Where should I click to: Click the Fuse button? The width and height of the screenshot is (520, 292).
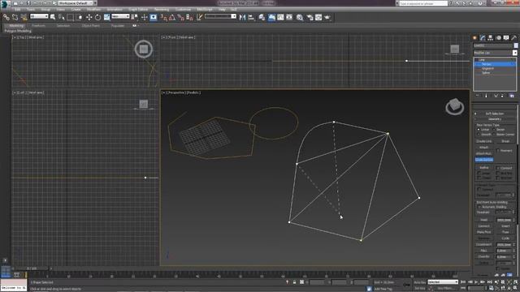[505, 232]
